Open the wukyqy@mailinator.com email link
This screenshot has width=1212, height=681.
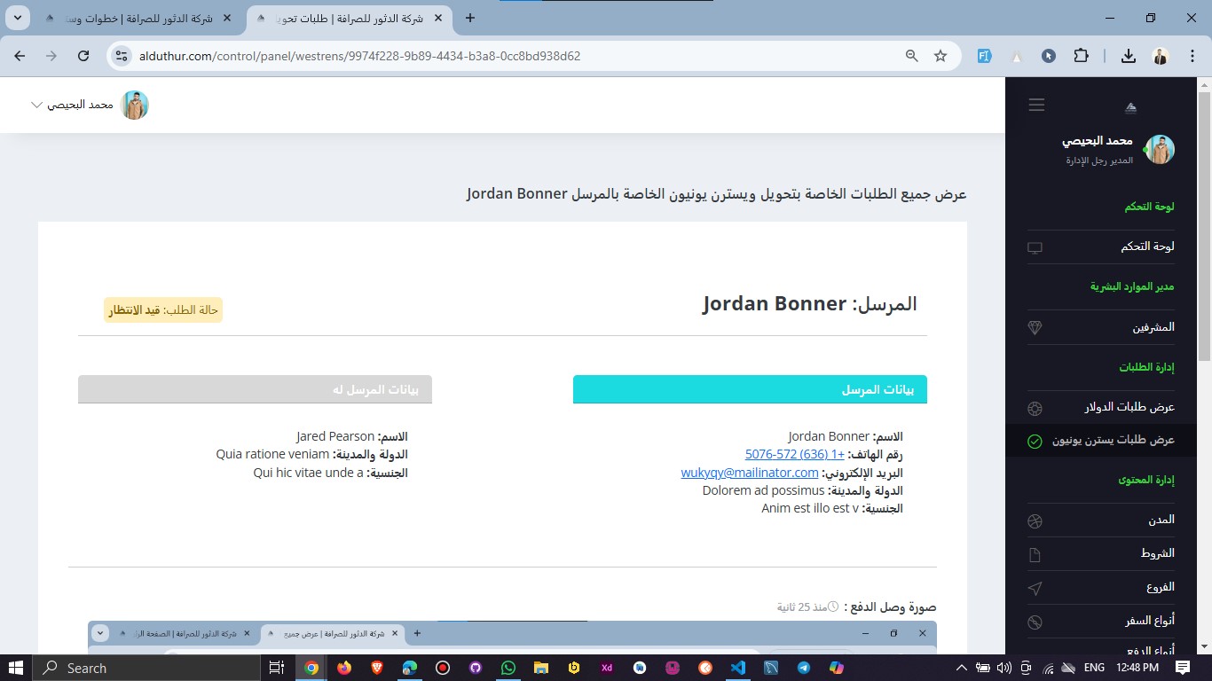(x=750, y=473)
